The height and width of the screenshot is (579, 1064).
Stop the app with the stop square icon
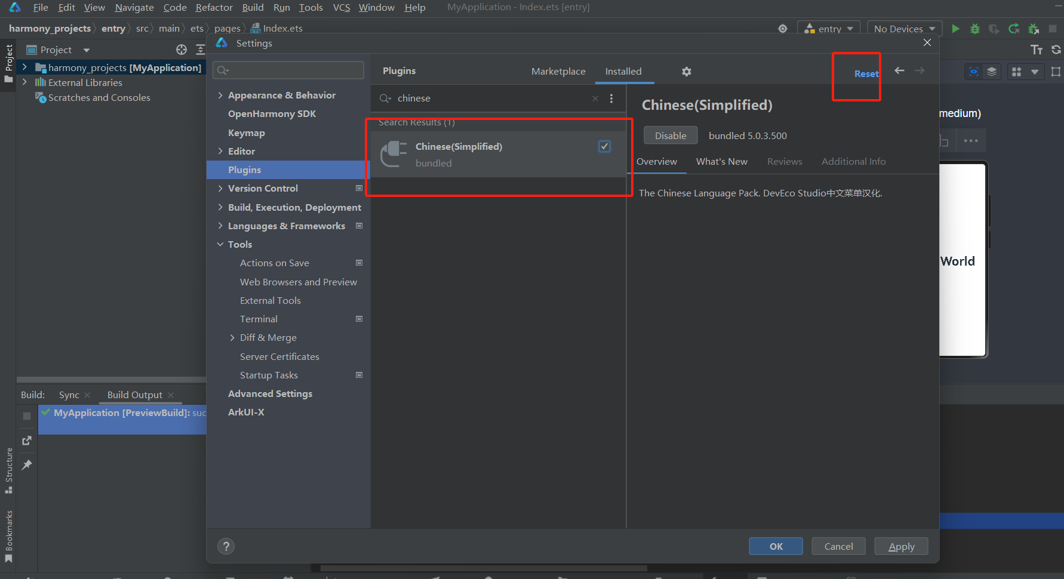(1052, 28)
